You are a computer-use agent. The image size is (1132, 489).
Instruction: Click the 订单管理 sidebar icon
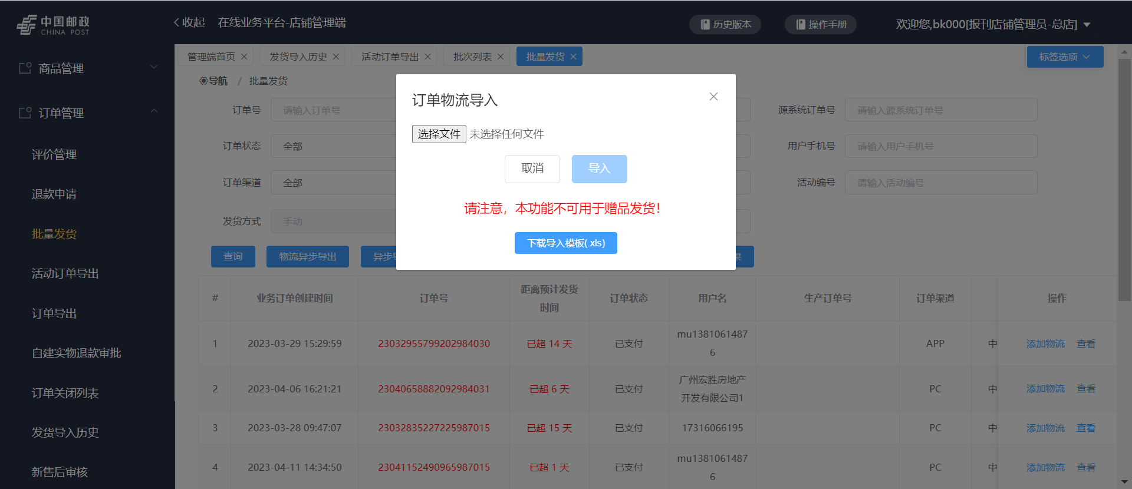click(25, 113)
